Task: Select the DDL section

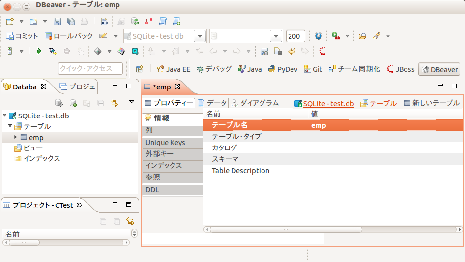Action: click(173, 190)
